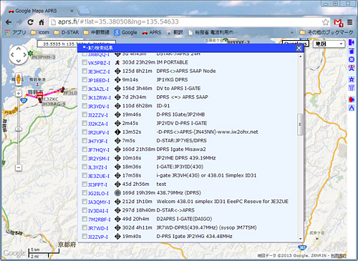
Task: Open the other bookmarks folder
Action: (326, 32)
